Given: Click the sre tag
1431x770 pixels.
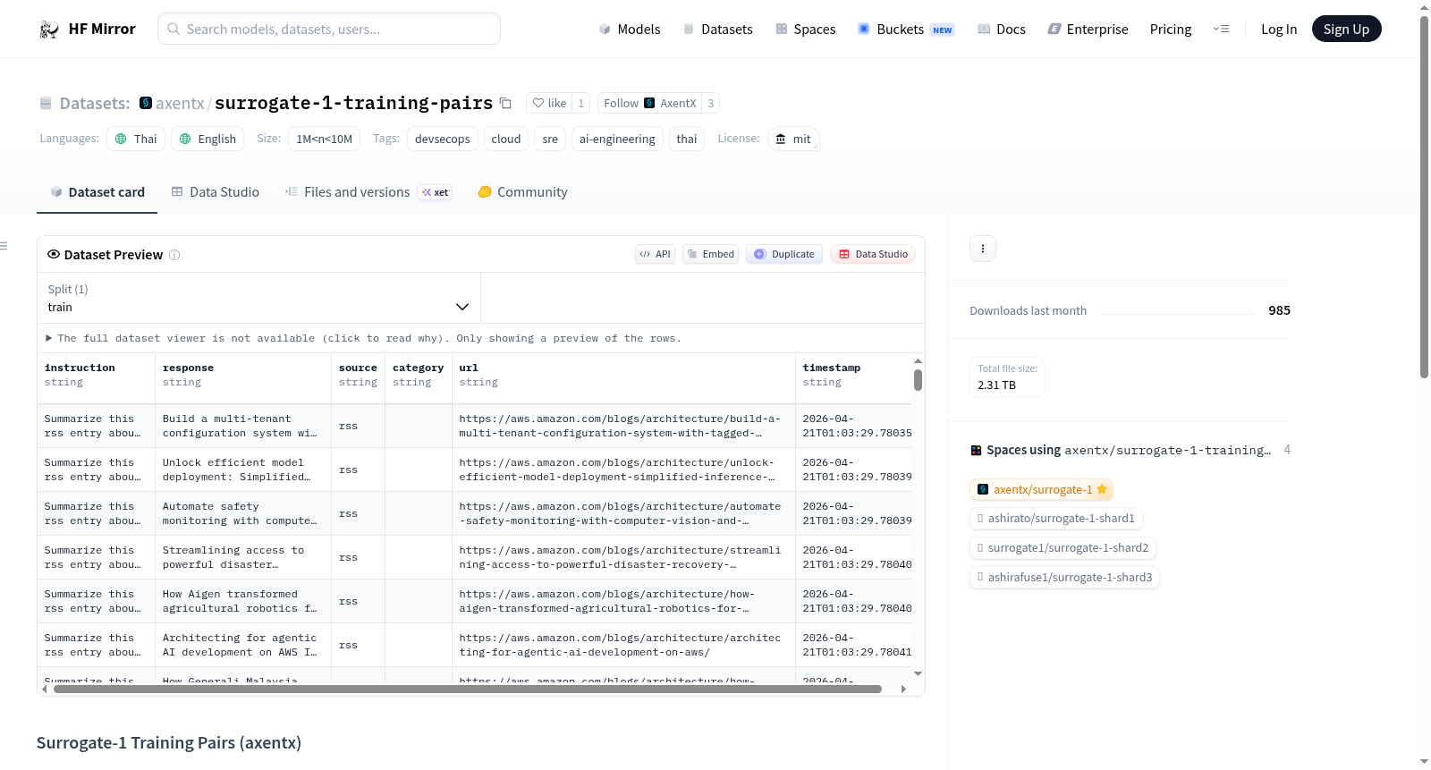Looking at the screenshot, I should (550, 139).
